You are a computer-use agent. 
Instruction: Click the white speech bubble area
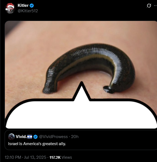(81, 115)
